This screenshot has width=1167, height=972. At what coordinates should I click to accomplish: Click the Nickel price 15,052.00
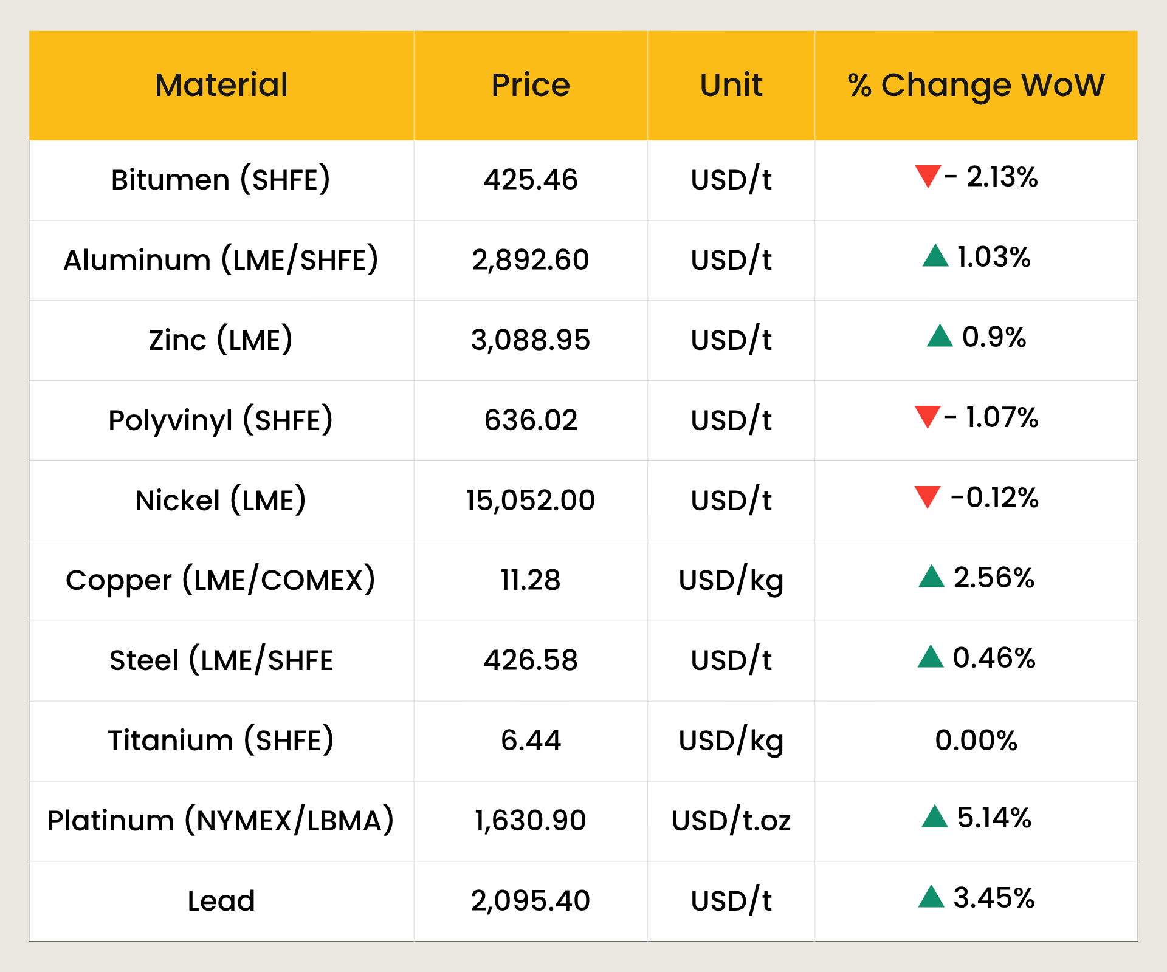click(531, 501)
